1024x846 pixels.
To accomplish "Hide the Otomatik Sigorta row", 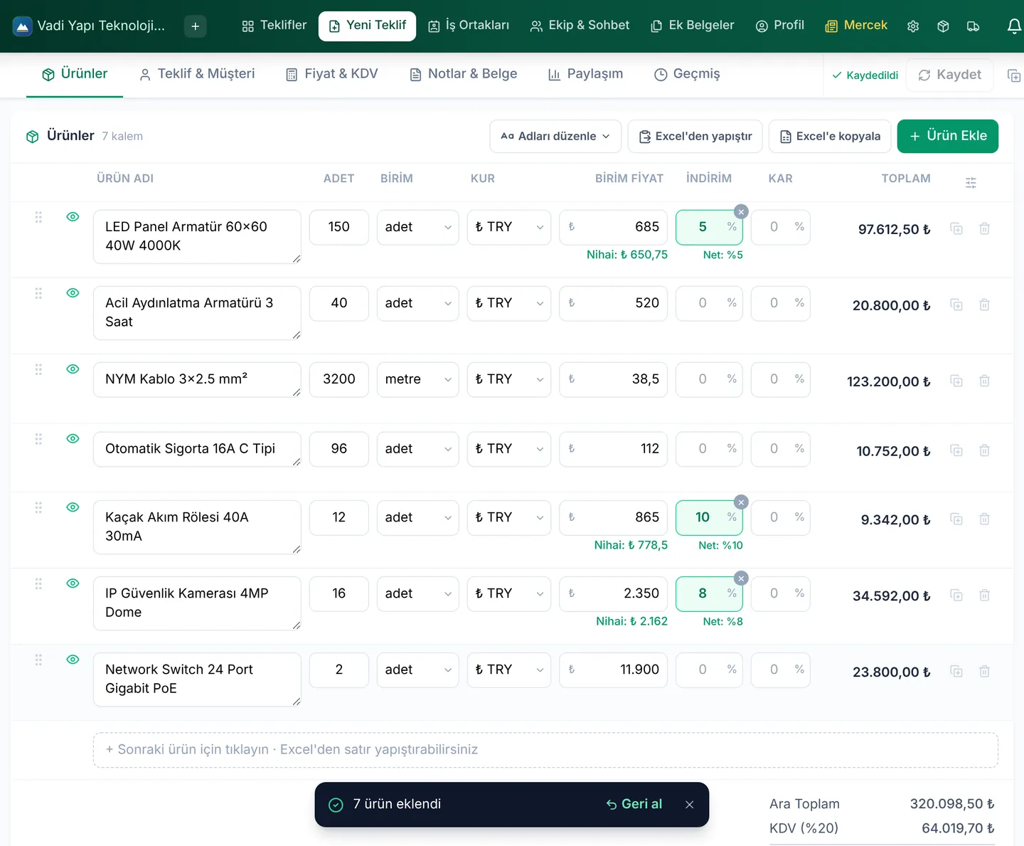I will tap(73, 439).
